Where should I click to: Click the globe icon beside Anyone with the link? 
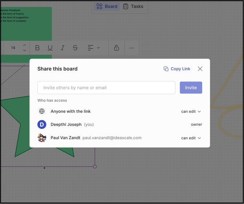pyautogui.click(x=42, y=111)
